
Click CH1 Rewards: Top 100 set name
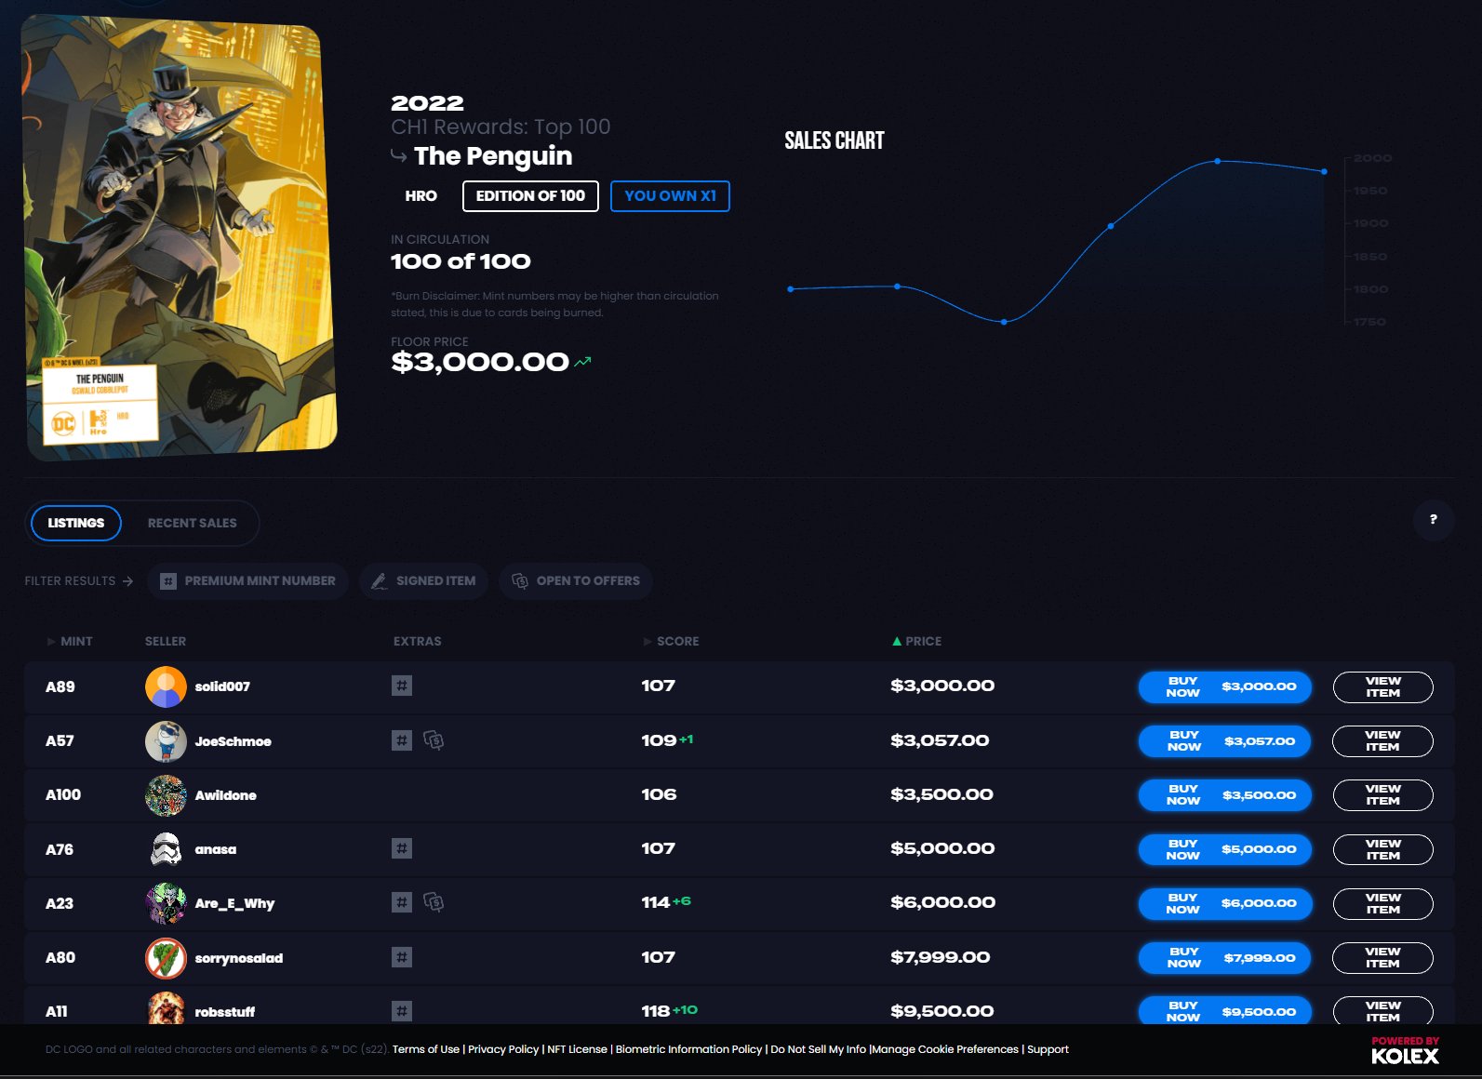click(x=501, y=127)
